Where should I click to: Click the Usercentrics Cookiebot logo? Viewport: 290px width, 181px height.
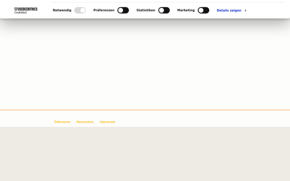(26, 11)
